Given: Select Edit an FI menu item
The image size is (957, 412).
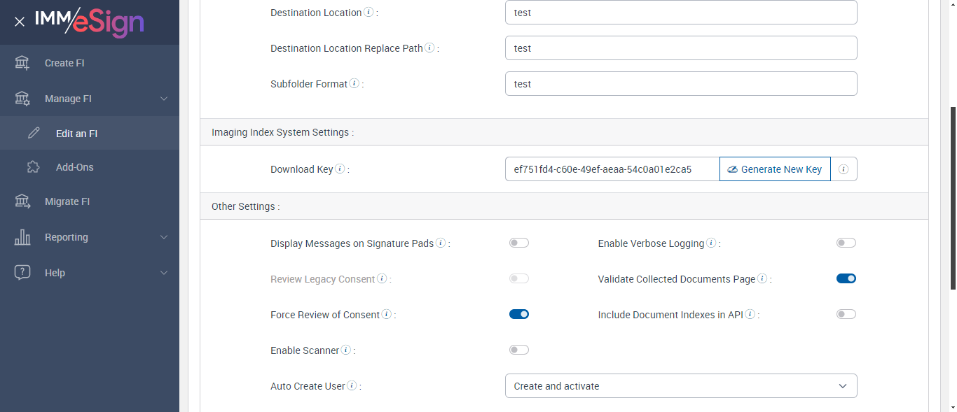Looking at the screenshot, I should coord(77,134).
